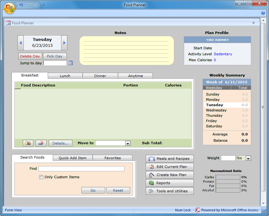Click the scrollbar up arrow
The image size is (269, 216).
(263, 20)
